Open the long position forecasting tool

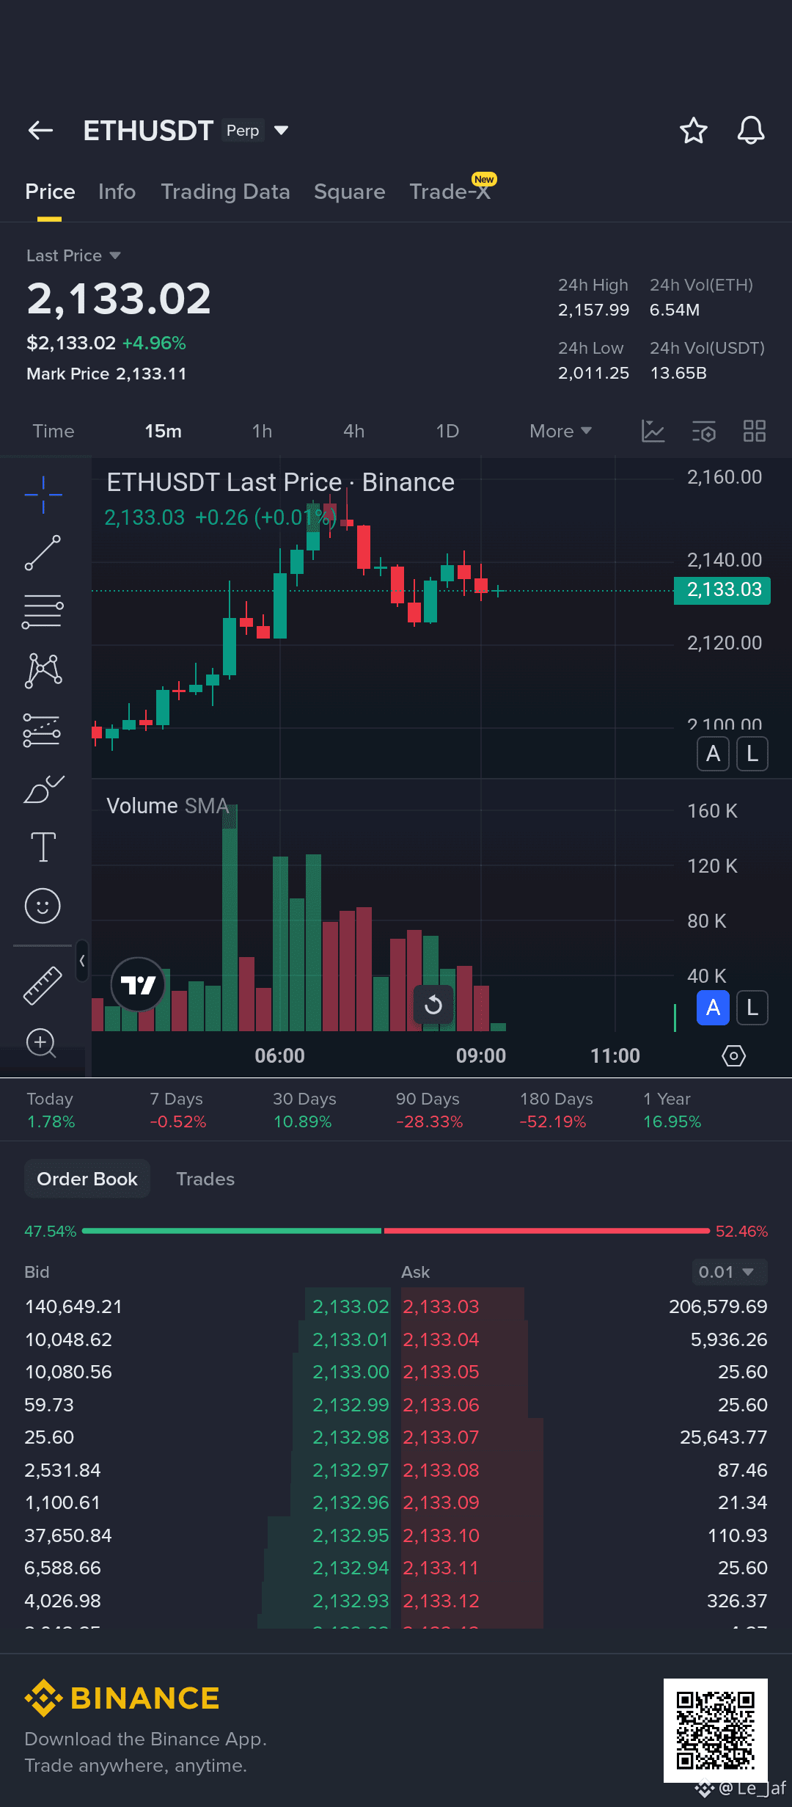coord(42,730)
